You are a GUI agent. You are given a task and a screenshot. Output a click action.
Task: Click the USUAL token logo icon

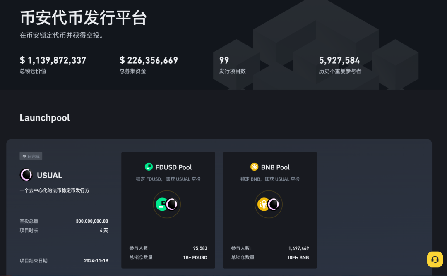[x=26, y=175]
